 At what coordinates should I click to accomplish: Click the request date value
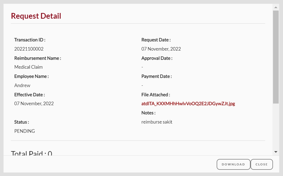pos(161,49)
